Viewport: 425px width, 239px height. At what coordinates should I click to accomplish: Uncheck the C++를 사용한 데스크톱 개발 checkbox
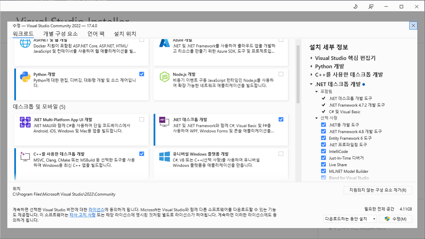(x=142, y=153)
